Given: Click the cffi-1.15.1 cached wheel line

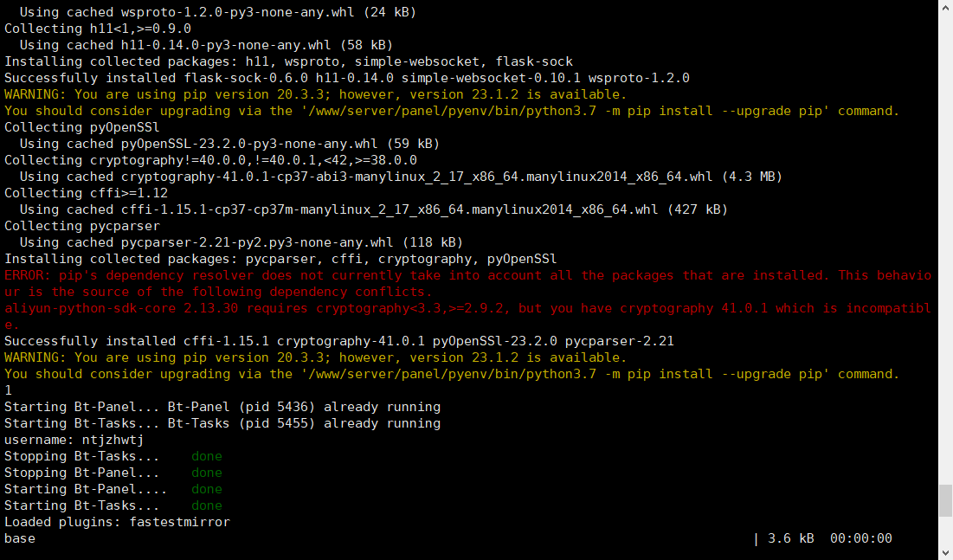Looking at the screenshot, I should [x=372, y=209].
